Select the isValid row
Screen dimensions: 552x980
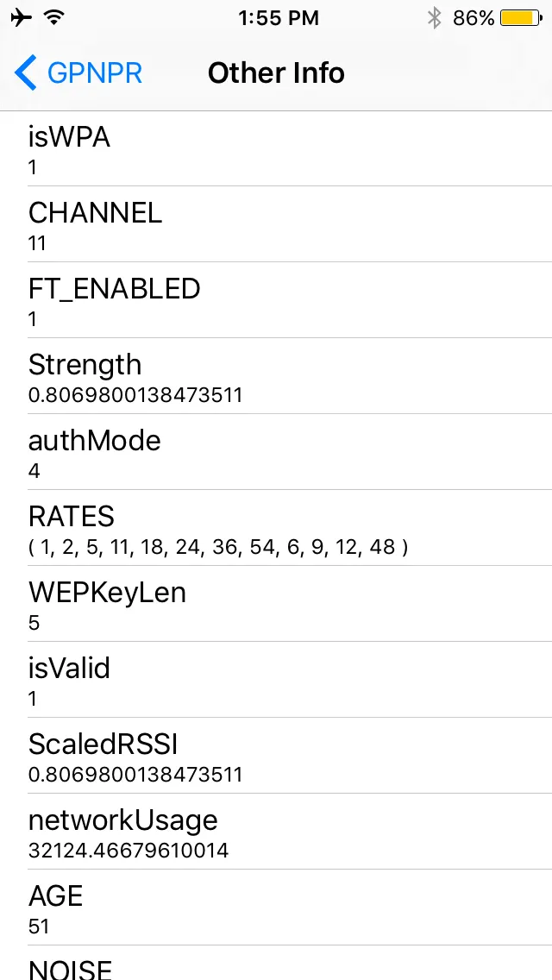(x=276, y=680)
